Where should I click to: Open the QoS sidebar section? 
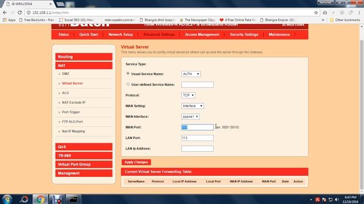tap(84, 147)
